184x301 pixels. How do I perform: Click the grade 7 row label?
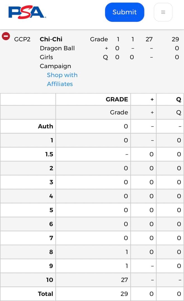[x=51, y=238]
